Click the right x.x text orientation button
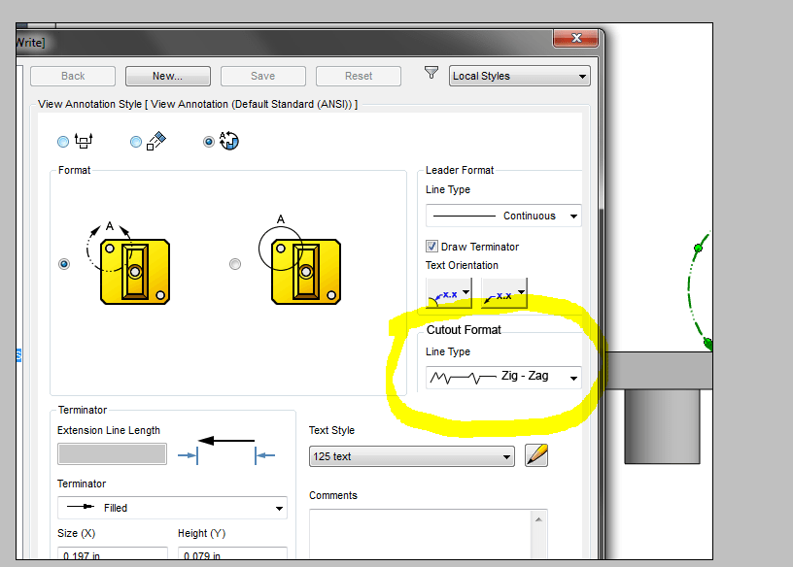 (500, 293)
